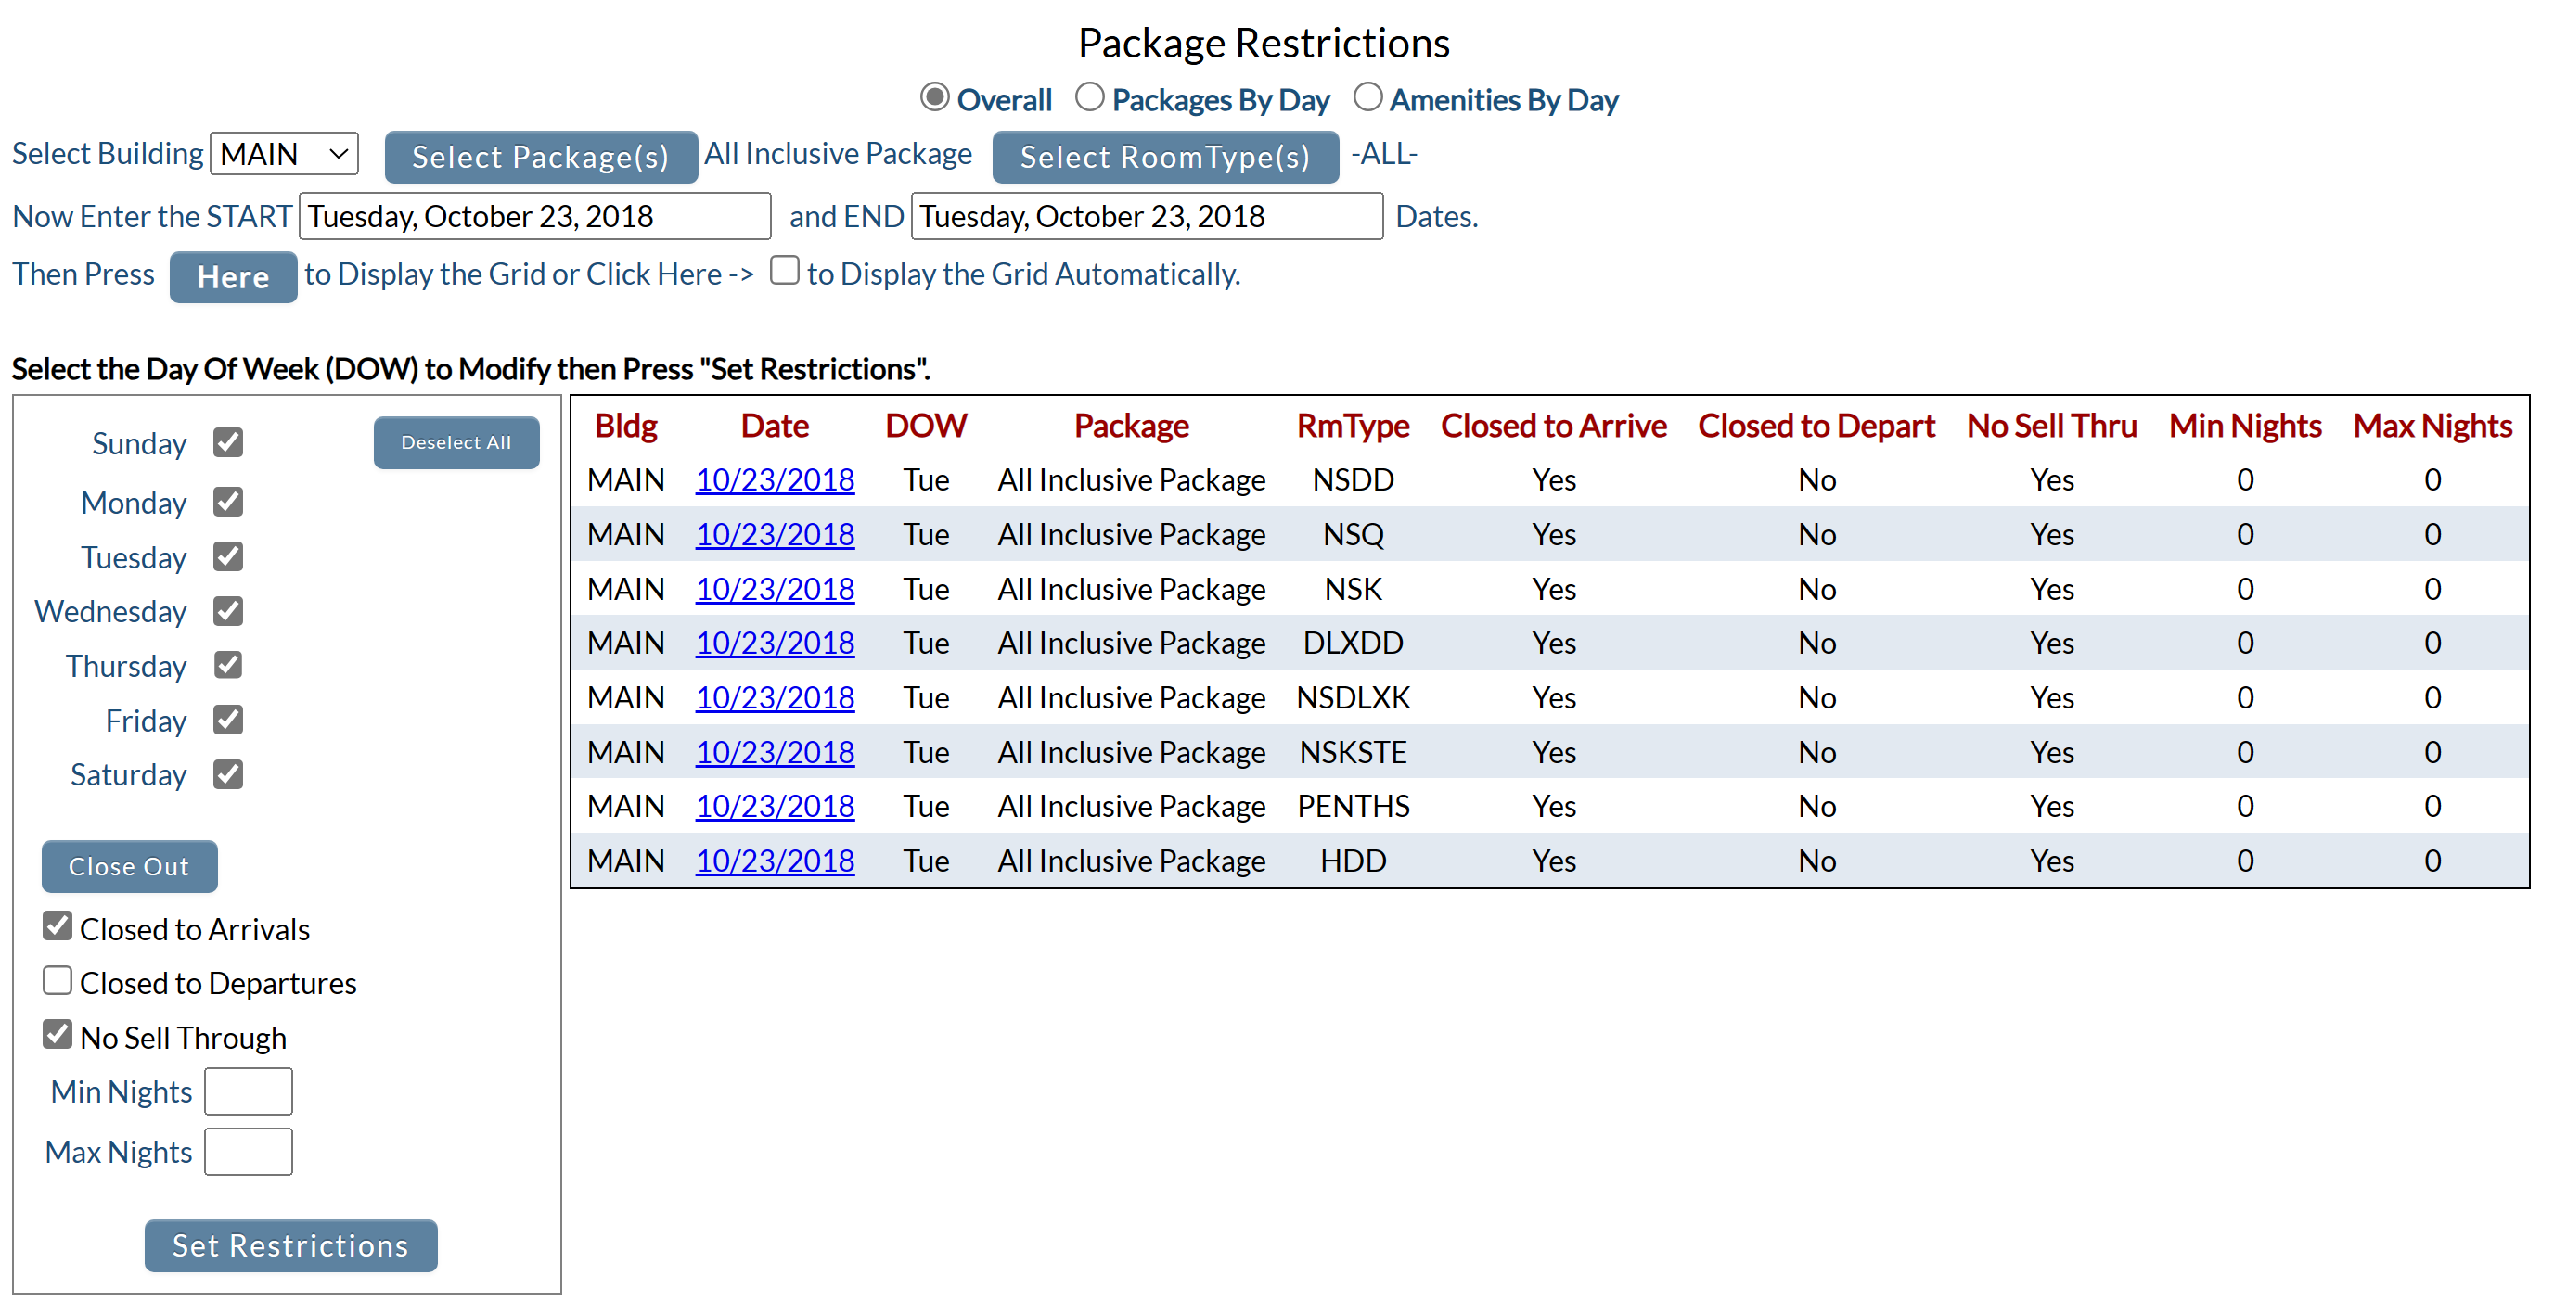
Task: Uncheck the Thursday checkbox
Action: click(x=228, y=665)
